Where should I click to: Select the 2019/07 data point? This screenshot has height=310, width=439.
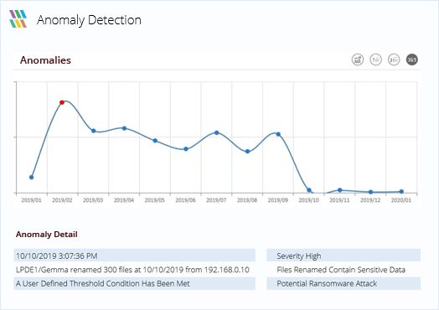click(217, 132)
